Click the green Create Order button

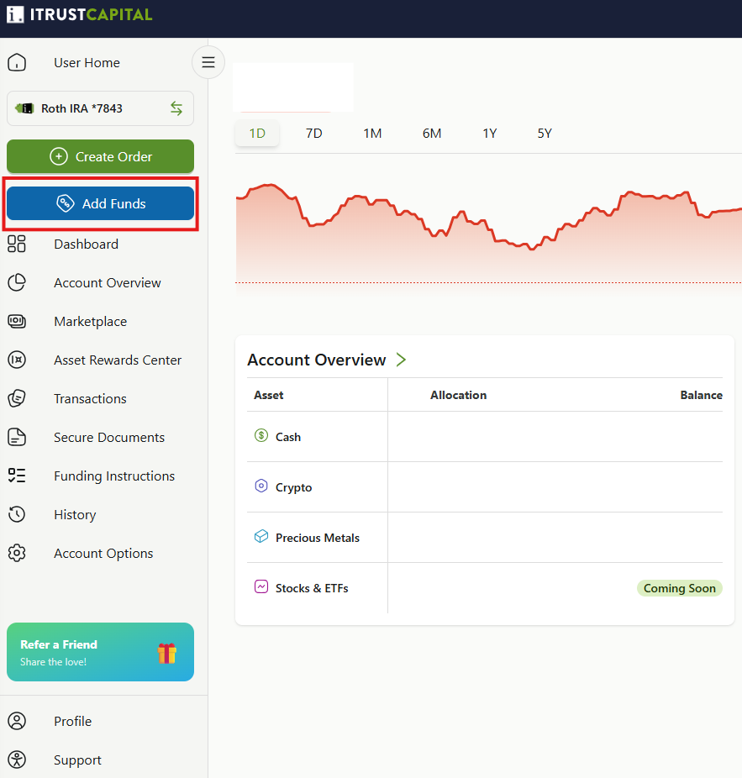[x=100, y=156]
